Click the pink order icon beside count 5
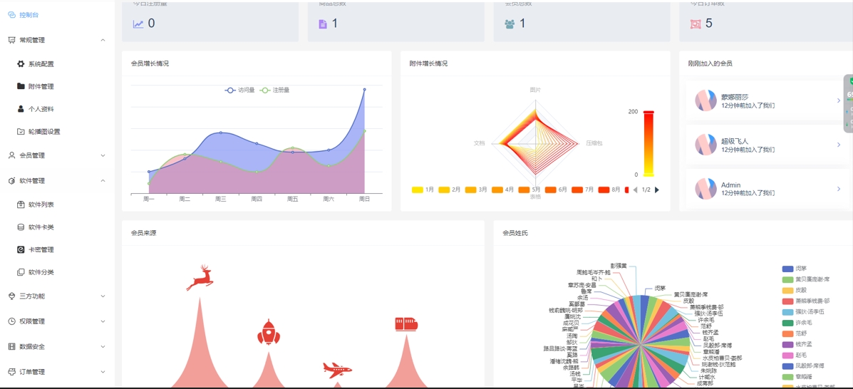 tap(696, 24)
